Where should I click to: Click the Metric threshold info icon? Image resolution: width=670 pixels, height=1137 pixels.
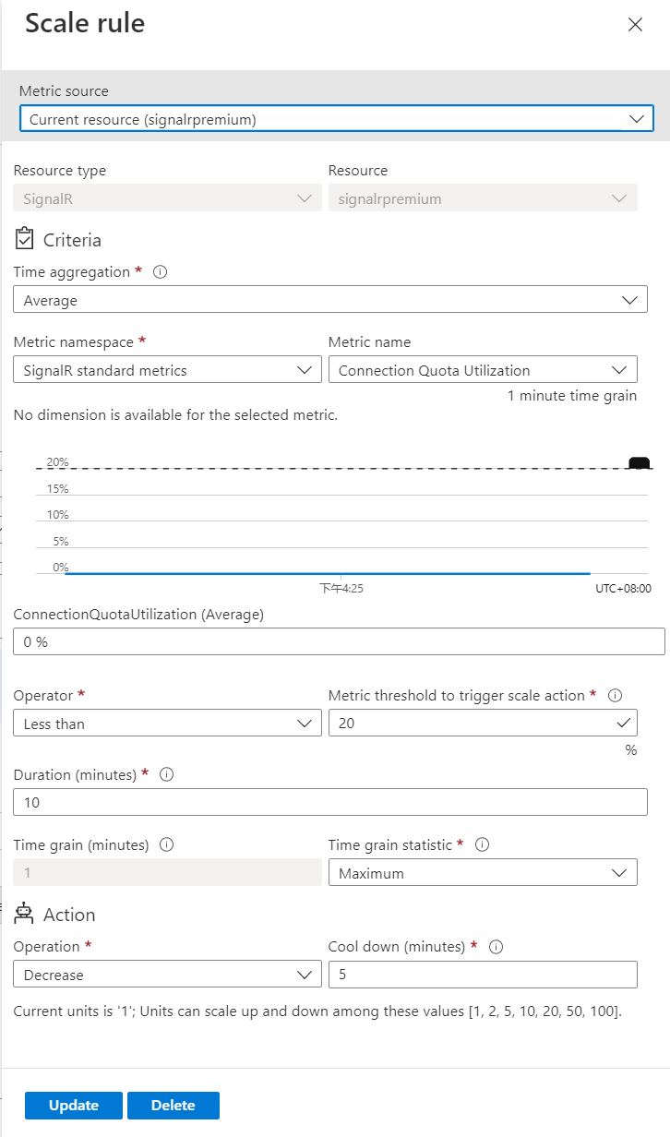(615, 695)
